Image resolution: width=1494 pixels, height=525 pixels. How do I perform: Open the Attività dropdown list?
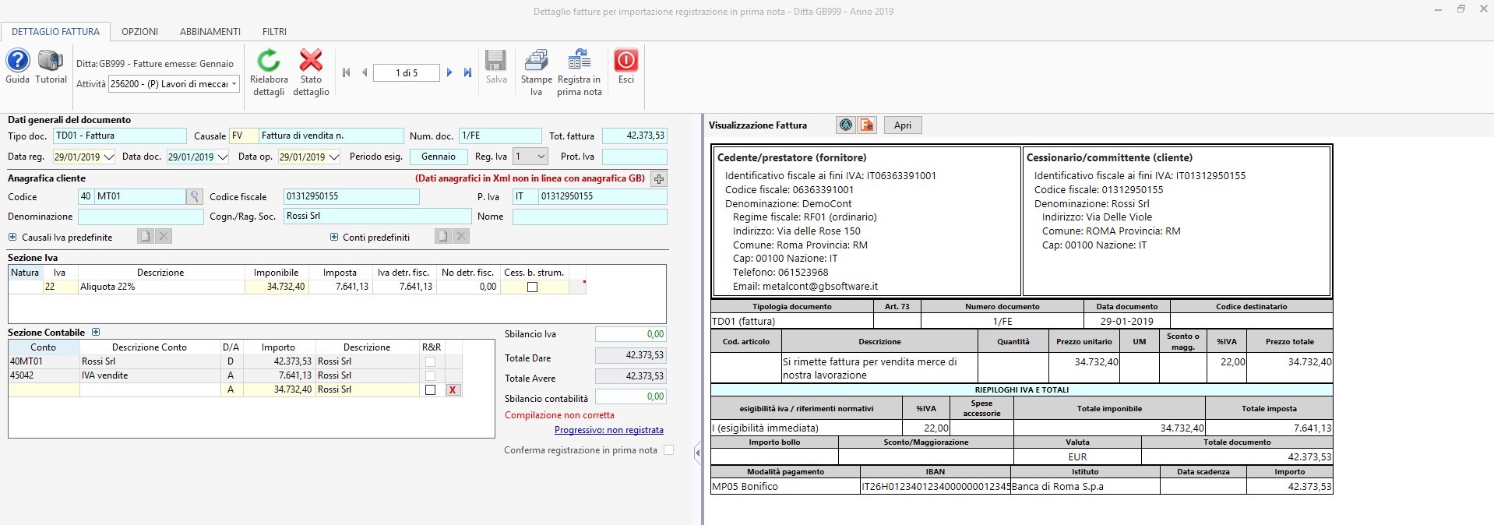click(234, 84)
